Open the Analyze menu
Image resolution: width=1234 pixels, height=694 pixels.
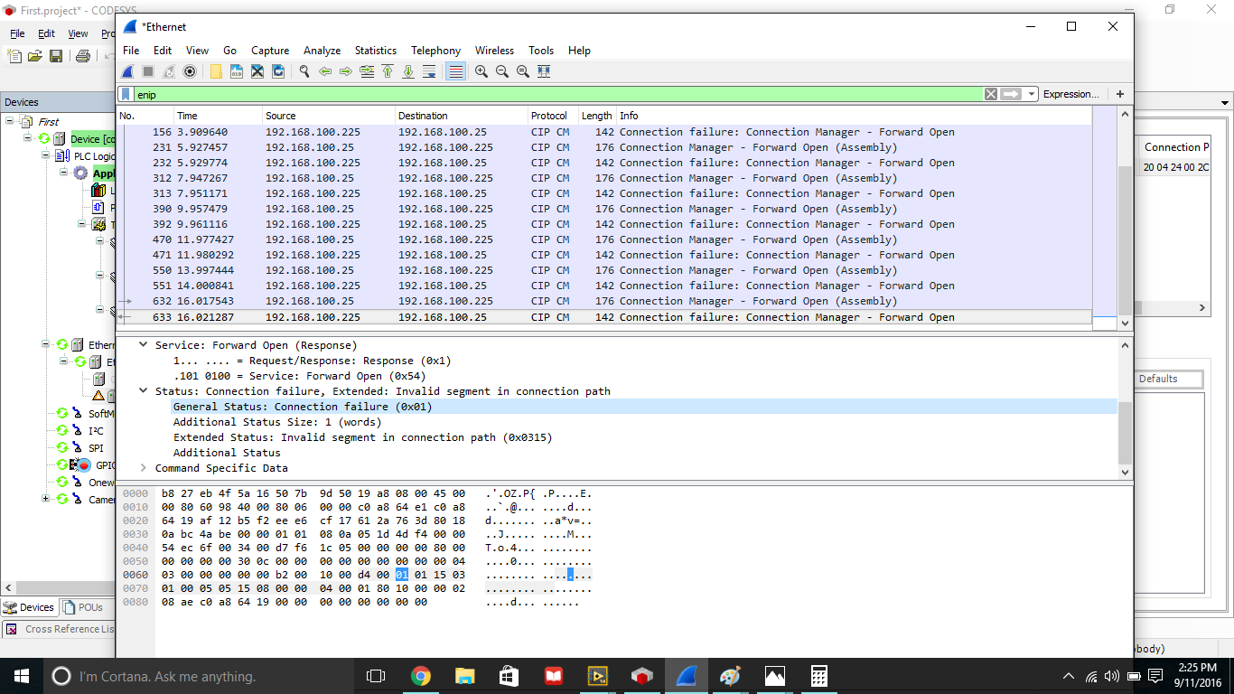pyautogui.click(x=322, y=51)
